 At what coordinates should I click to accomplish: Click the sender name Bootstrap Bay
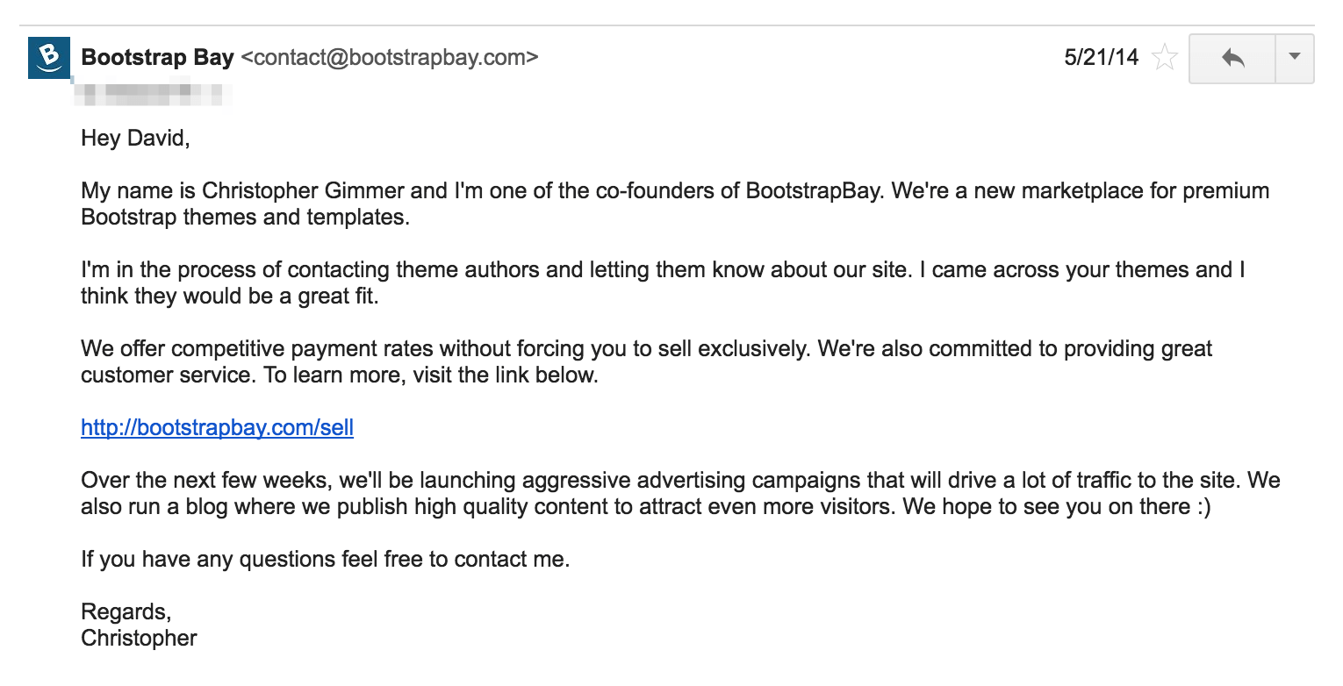(x=157, y=58)
